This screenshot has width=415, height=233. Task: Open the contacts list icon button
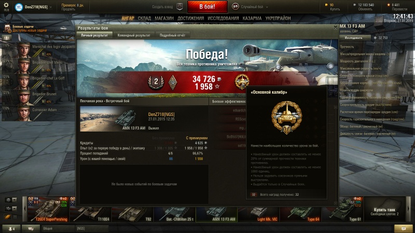click(x=11, y=229)
